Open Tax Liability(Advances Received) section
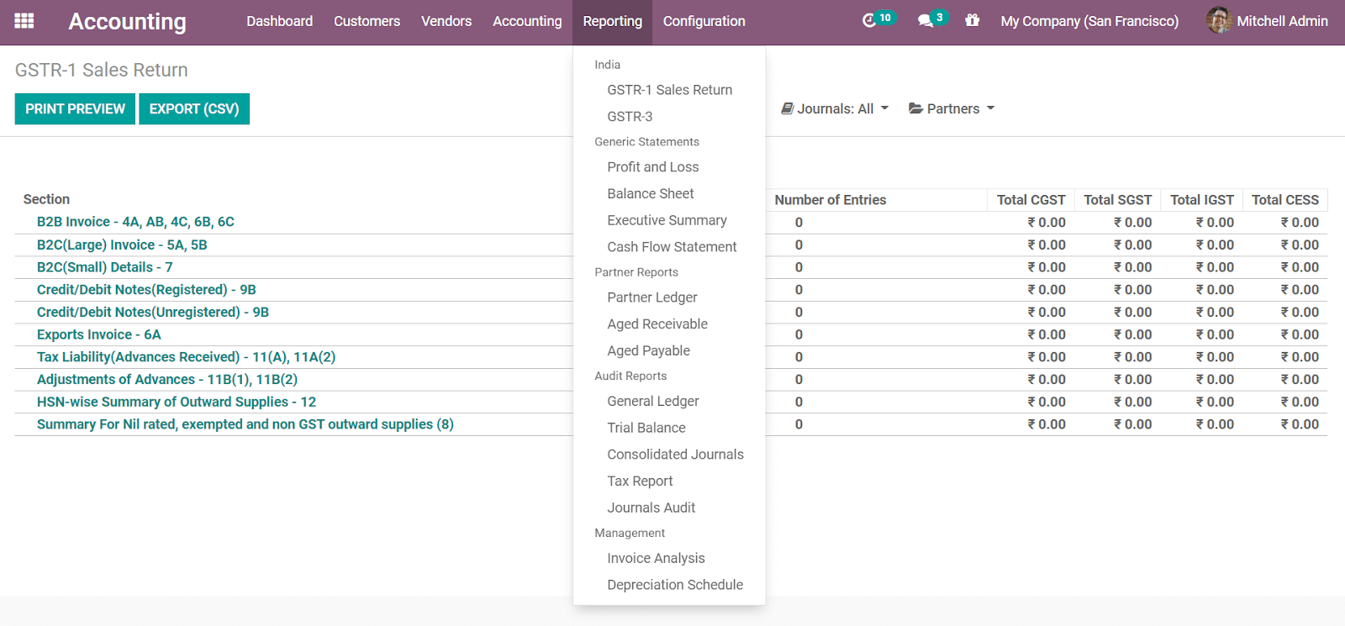Viewport: 1345px width, 626px height. [186, 357]
